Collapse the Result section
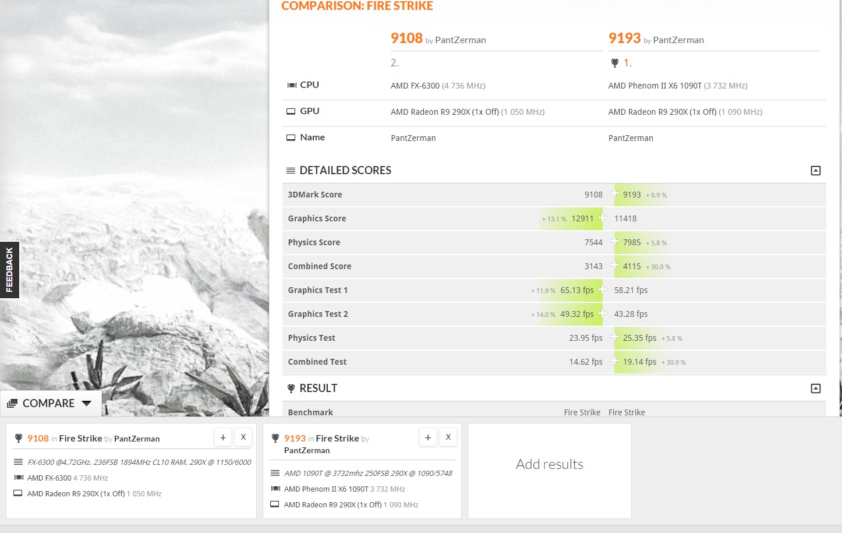This screenshot has width=842, height=533. [x=815, y=389]
